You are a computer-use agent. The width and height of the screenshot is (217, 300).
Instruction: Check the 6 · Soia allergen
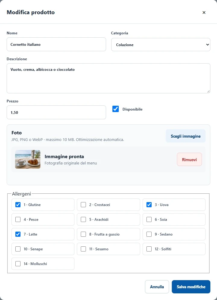pos(149,220)
